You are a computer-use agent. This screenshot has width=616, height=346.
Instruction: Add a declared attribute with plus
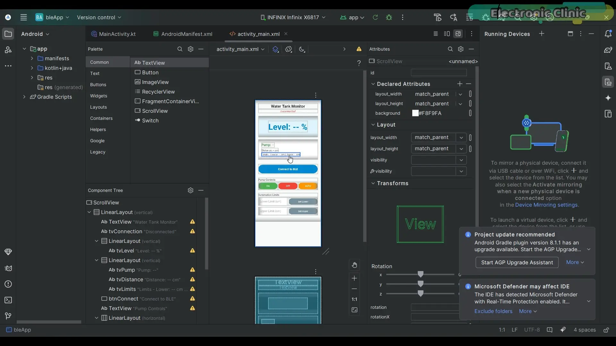[x=460, y=84]
